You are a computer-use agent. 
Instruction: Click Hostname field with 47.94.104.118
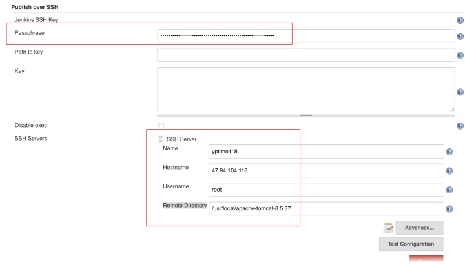click(x=326, y=170)
